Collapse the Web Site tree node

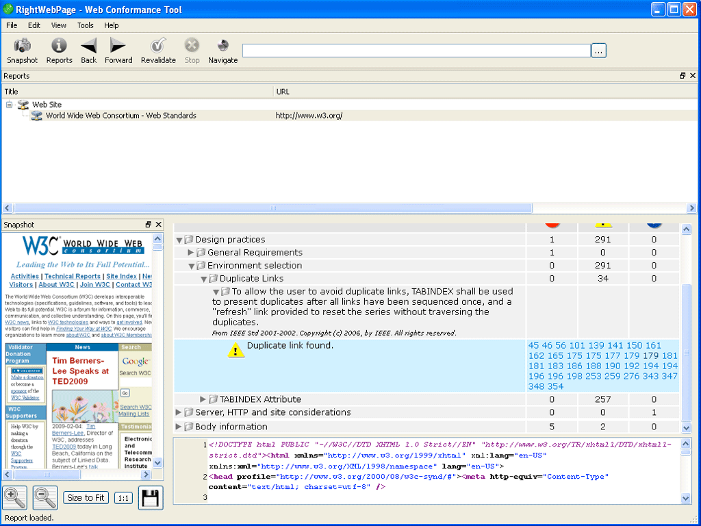click(10, 105)
